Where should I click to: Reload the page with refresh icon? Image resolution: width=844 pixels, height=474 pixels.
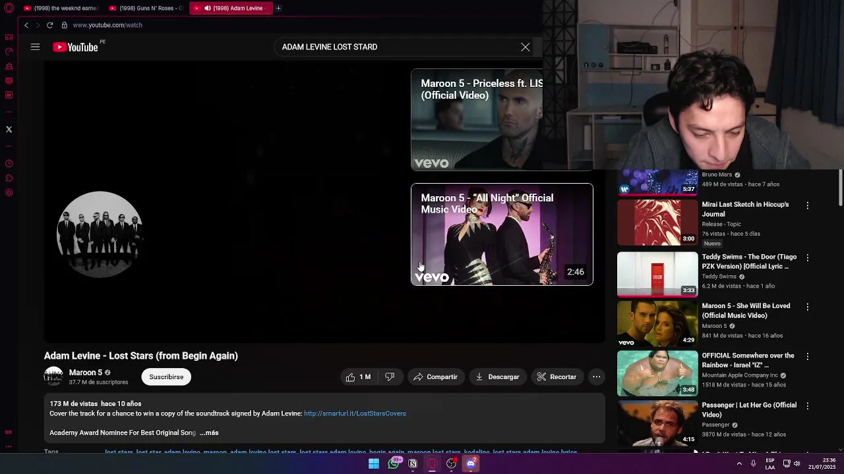(49, 25)
